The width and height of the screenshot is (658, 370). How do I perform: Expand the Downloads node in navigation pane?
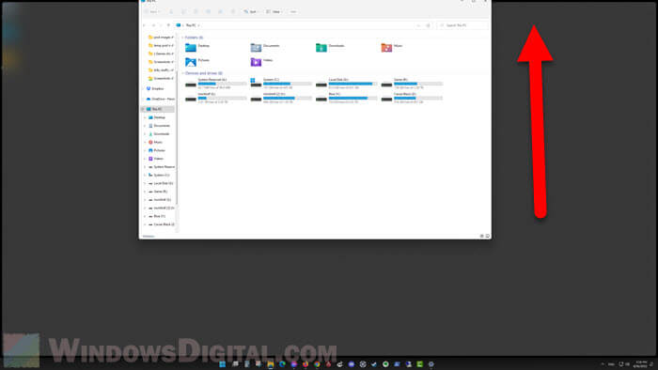(146, 134)
